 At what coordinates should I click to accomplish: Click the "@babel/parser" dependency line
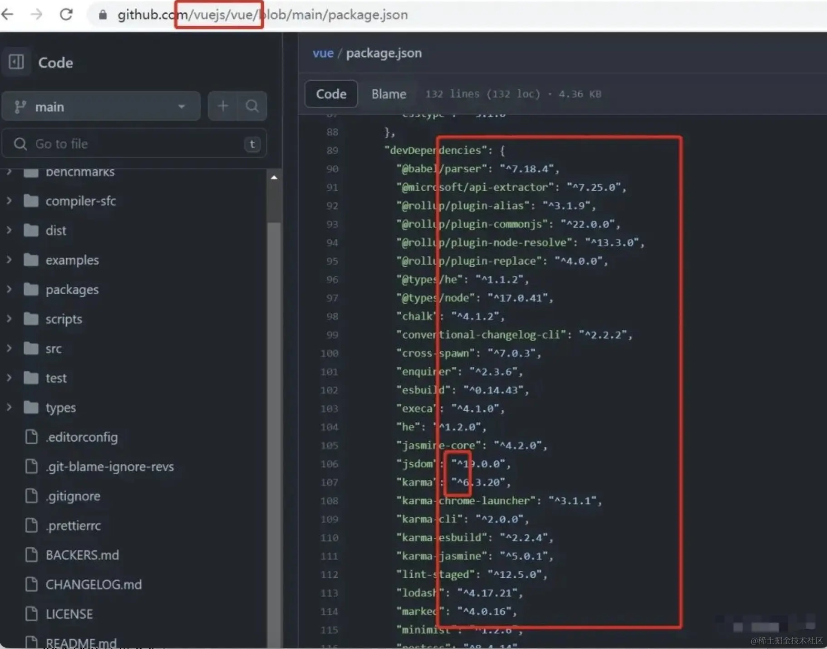pos(478,169)
